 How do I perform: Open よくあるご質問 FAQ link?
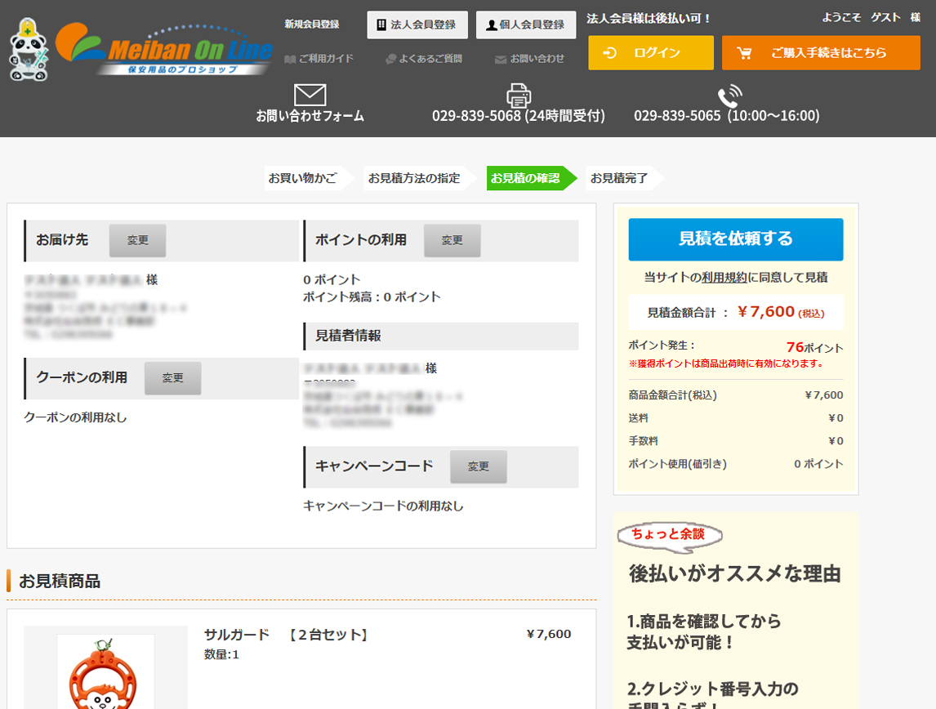(424, 59)
